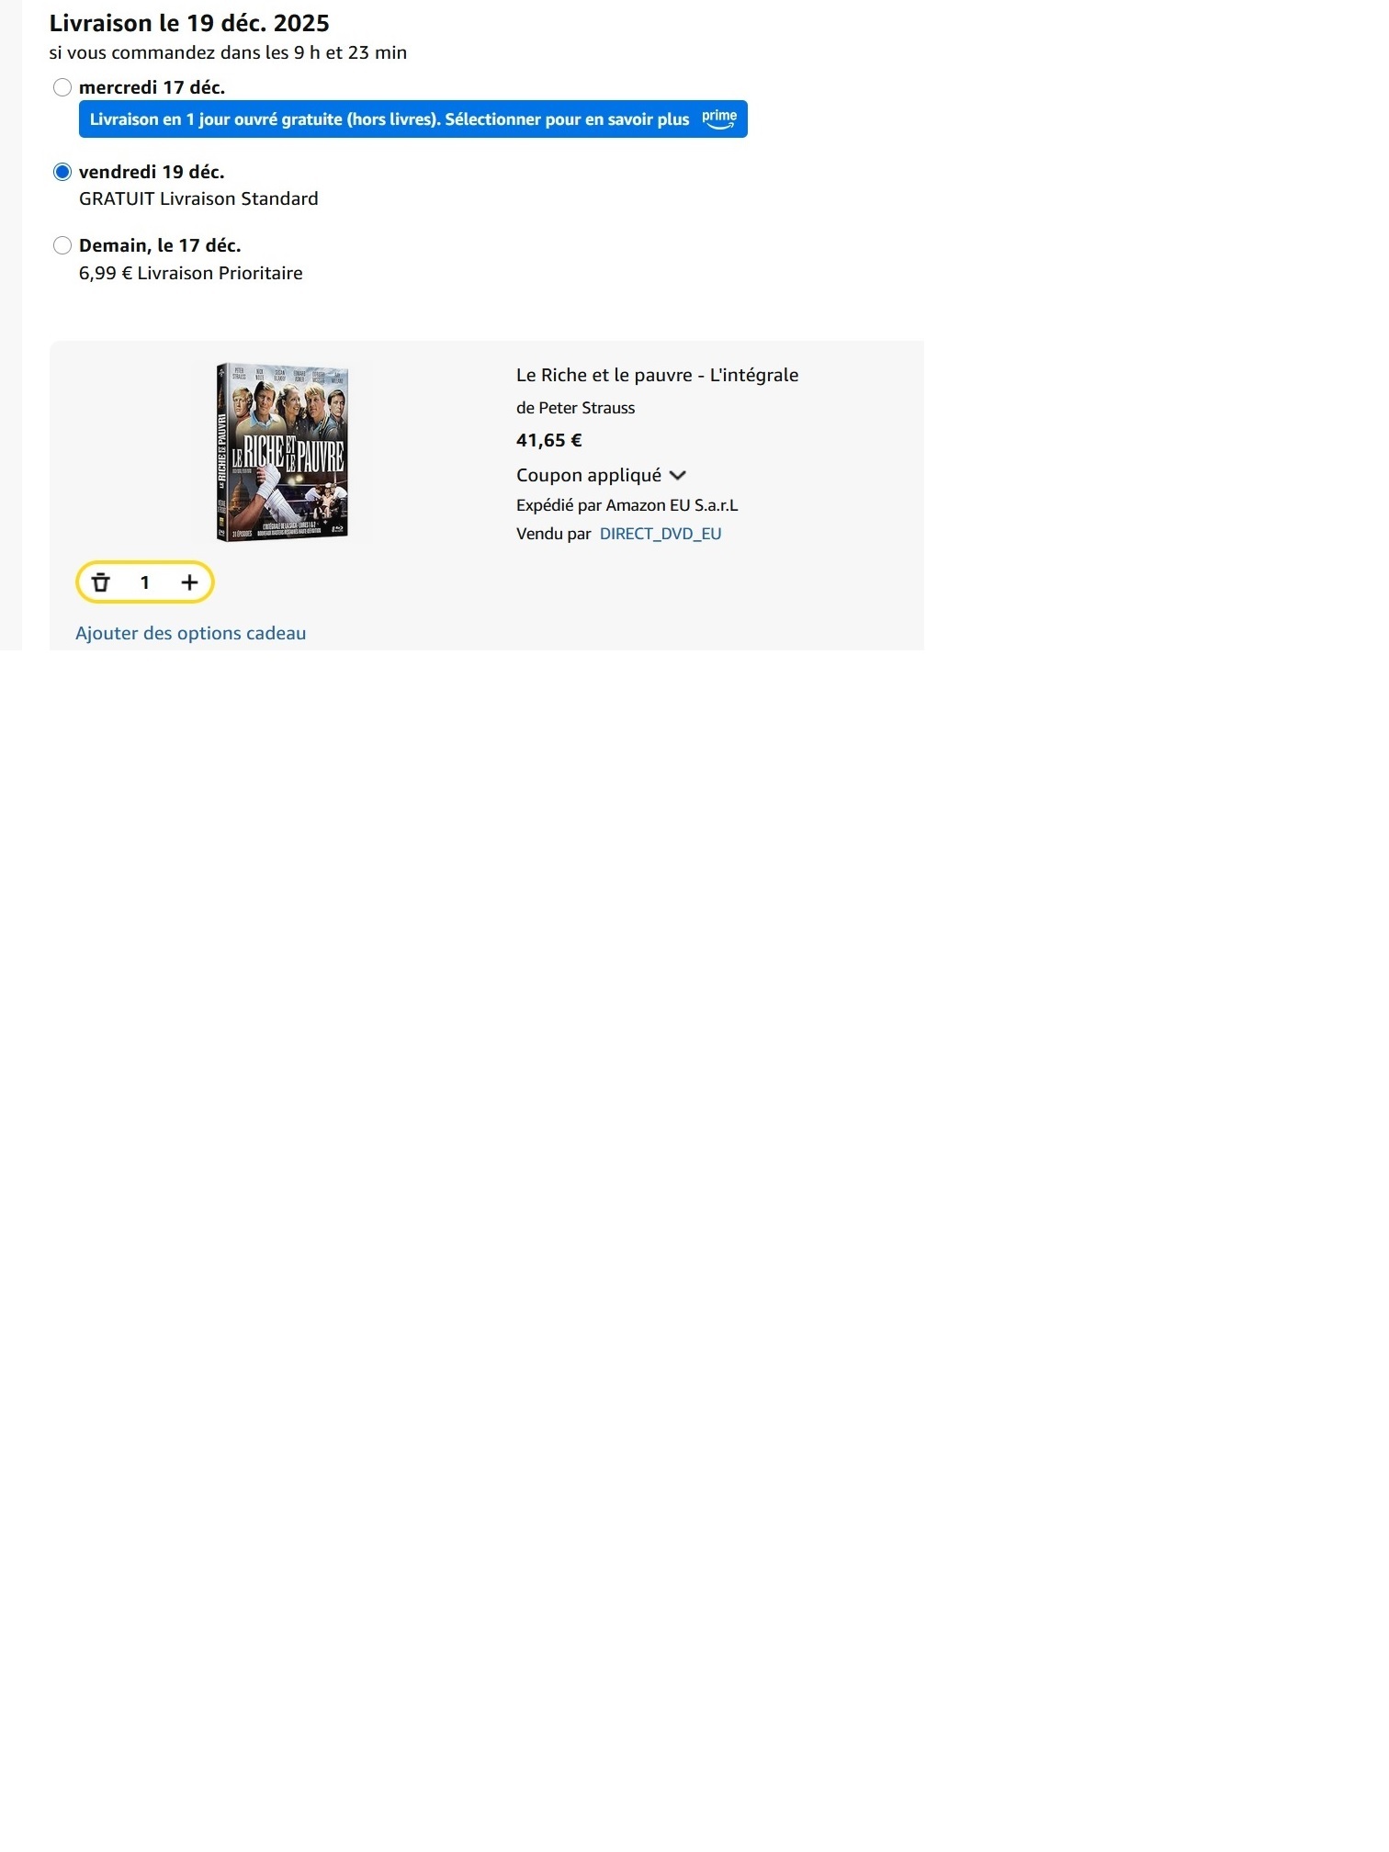
Task: Increase quantity with the plus icon
Action: pos(189,582)
